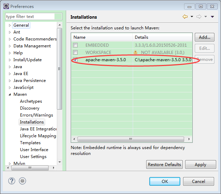Select Installations in Maven tree

(x=32, y=122)
